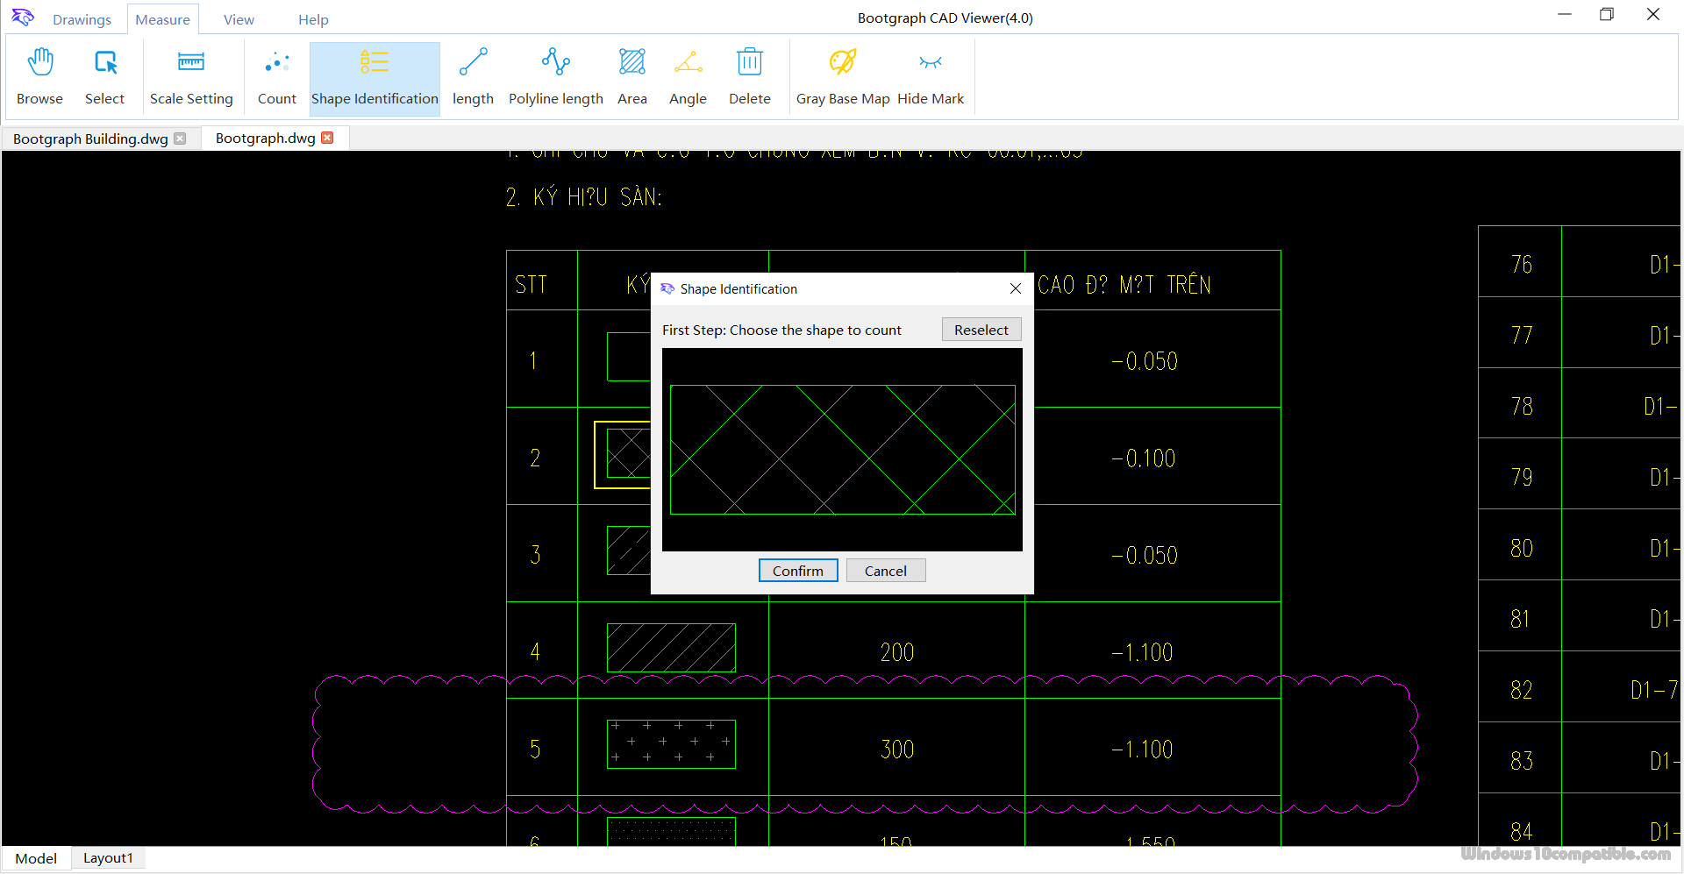Open the Drawings ribbon tab

click(x=82, y=19)
